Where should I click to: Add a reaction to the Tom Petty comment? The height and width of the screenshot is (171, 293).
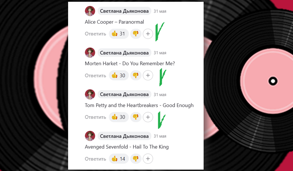[148, 117]
